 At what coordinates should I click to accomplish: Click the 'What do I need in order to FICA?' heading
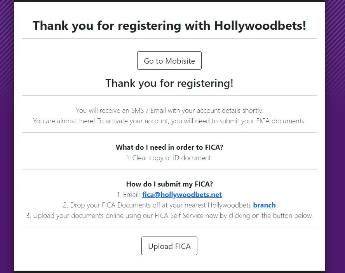[x=169, y=147]
